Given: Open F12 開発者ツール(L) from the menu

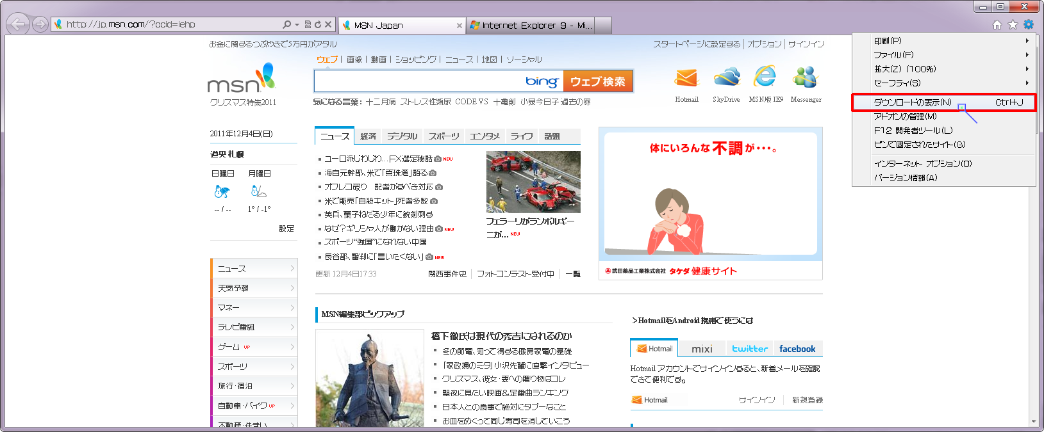Looking at the screenshot, I should coord(943,131).
